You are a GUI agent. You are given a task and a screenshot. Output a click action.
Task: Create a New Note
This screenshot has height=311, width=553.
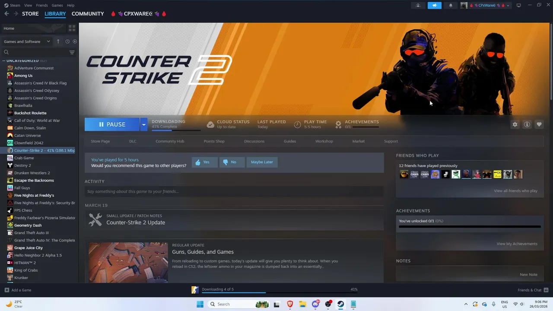(528, 275)
